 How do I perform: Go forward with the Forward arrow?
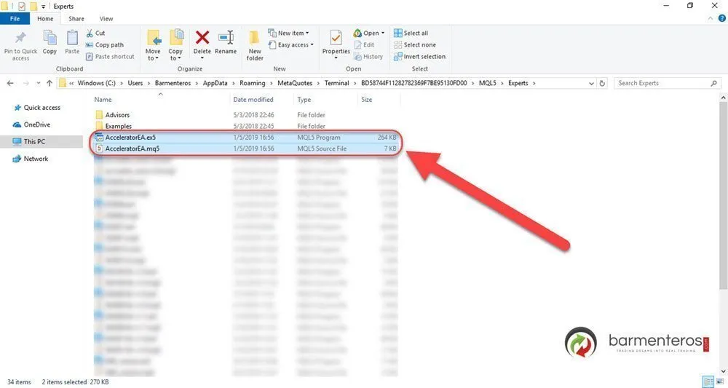tap(26, 83)
